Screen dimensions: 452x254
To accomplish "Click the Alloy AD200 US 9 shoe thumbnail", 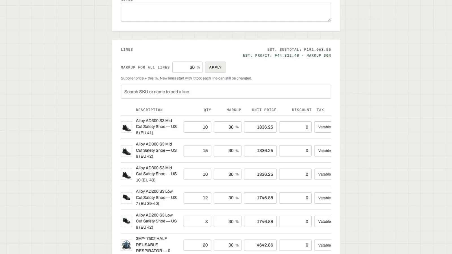I will [x=126, y=222].
